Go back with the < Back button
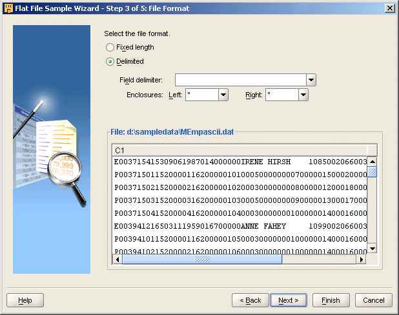Viewport: 399px width, 315px height. click(251, 300)
